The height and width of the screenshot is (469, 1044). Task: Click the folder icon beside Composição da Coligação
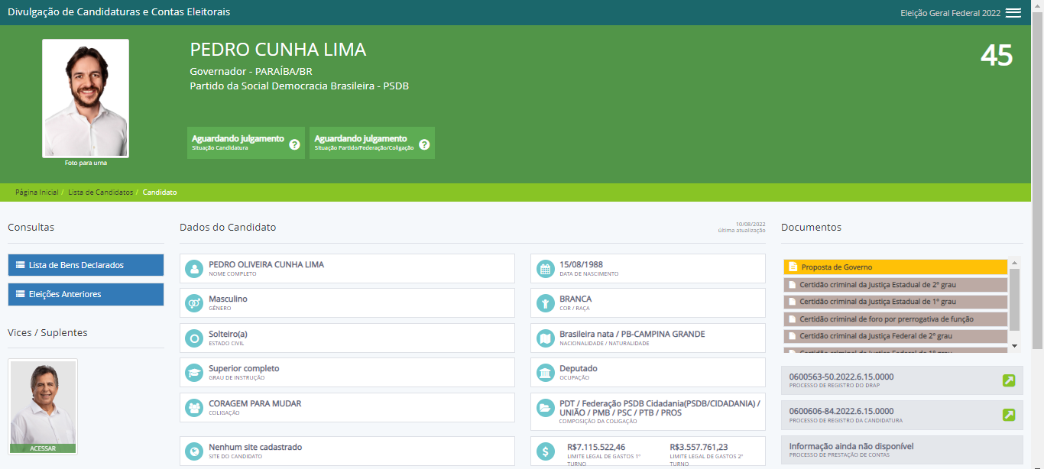point(545,407)
